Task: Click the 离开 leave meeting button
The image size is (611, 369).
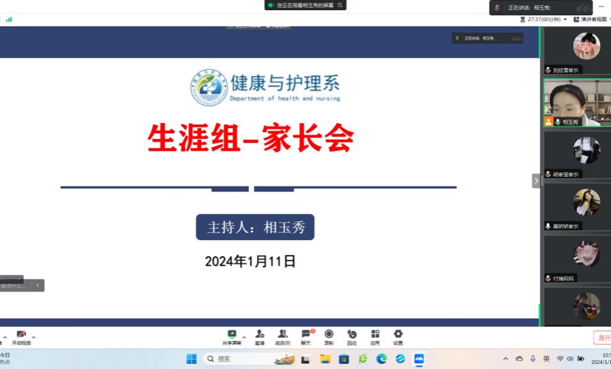Action: point(602,338)
